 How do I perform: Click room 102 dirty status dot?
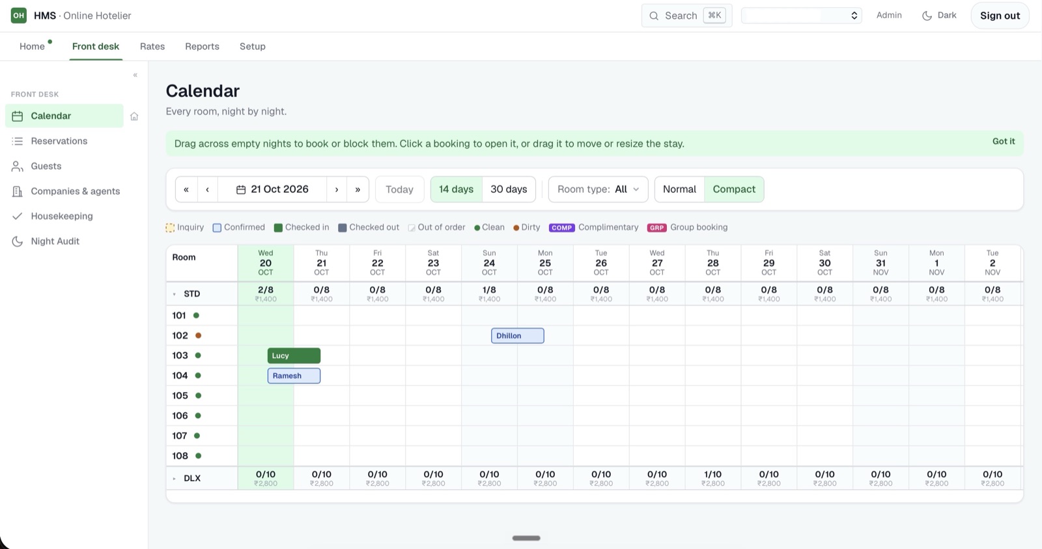(198, 335)
